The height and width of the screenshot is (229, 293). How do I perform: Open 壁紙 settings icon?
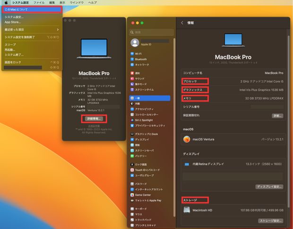tap(132, 145)
